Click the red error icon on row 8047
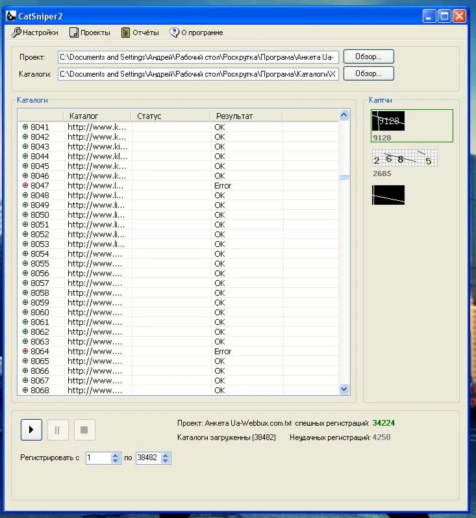The height and width of the screenshot is (518, 476). (25, 186)
